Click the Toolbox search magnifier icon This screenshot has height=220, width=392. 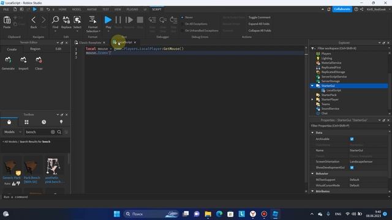click(59, 132)
